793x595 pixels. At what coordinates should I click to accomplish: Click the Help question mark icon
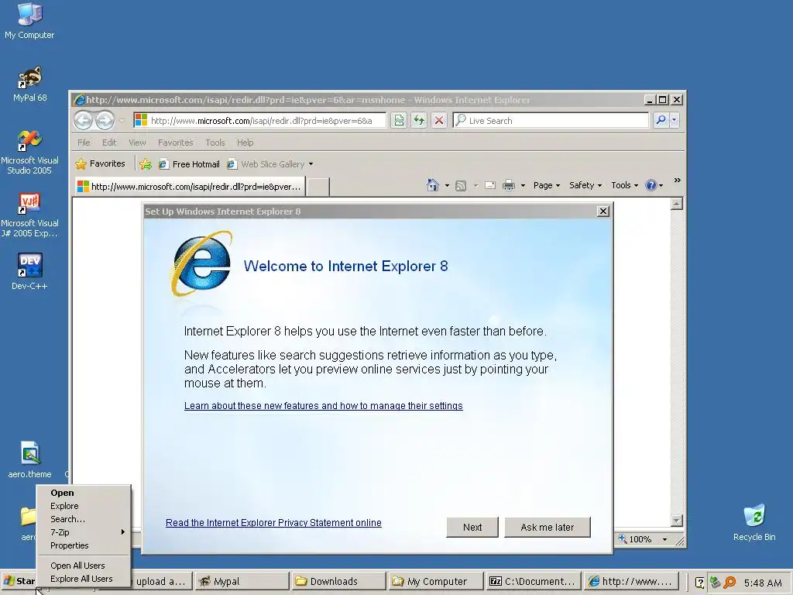pos(651,185)
